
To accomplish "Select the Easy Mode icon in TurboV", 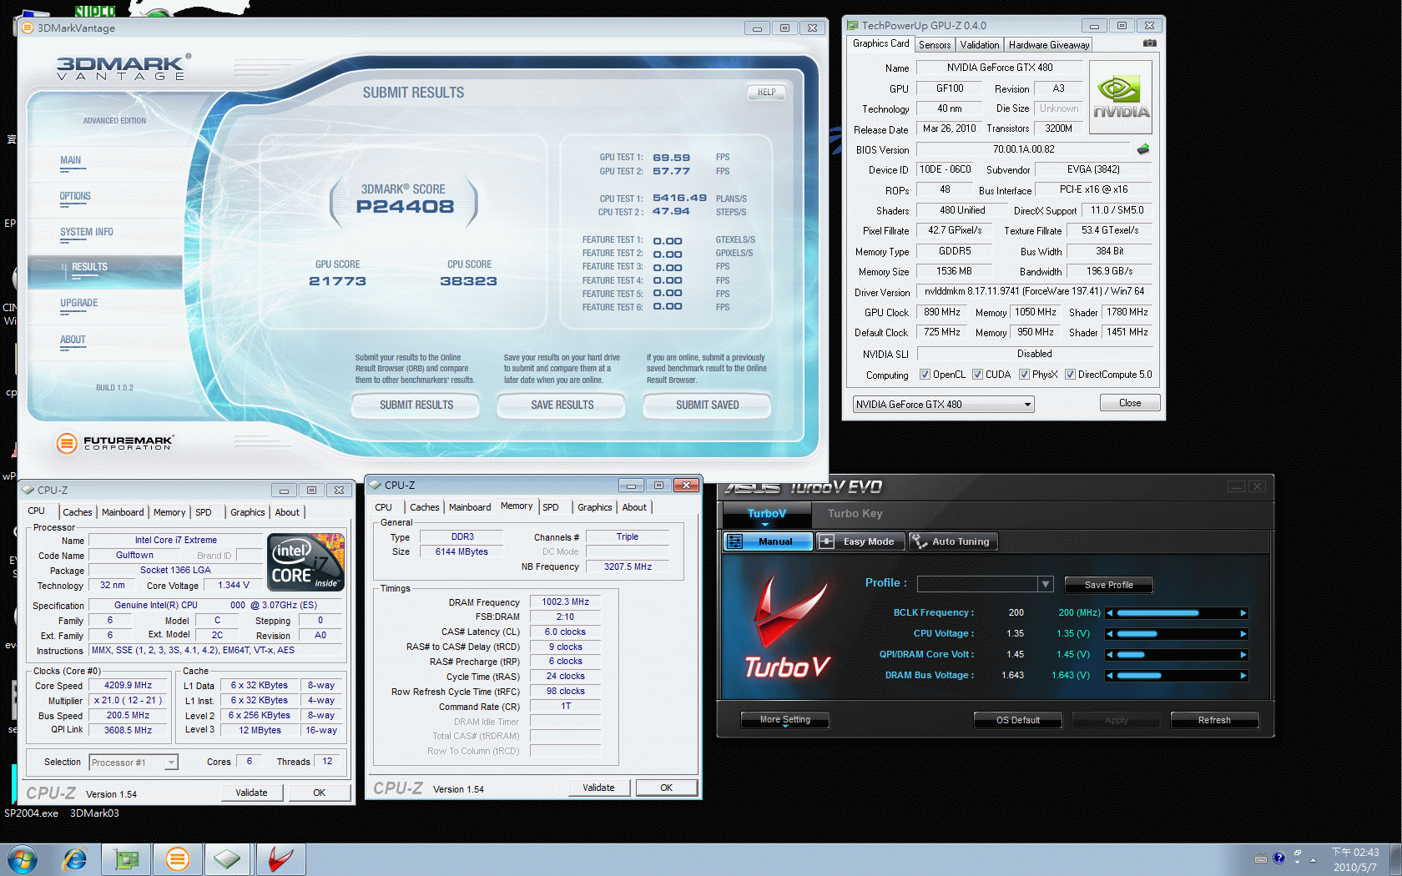I will click(826, 541).
